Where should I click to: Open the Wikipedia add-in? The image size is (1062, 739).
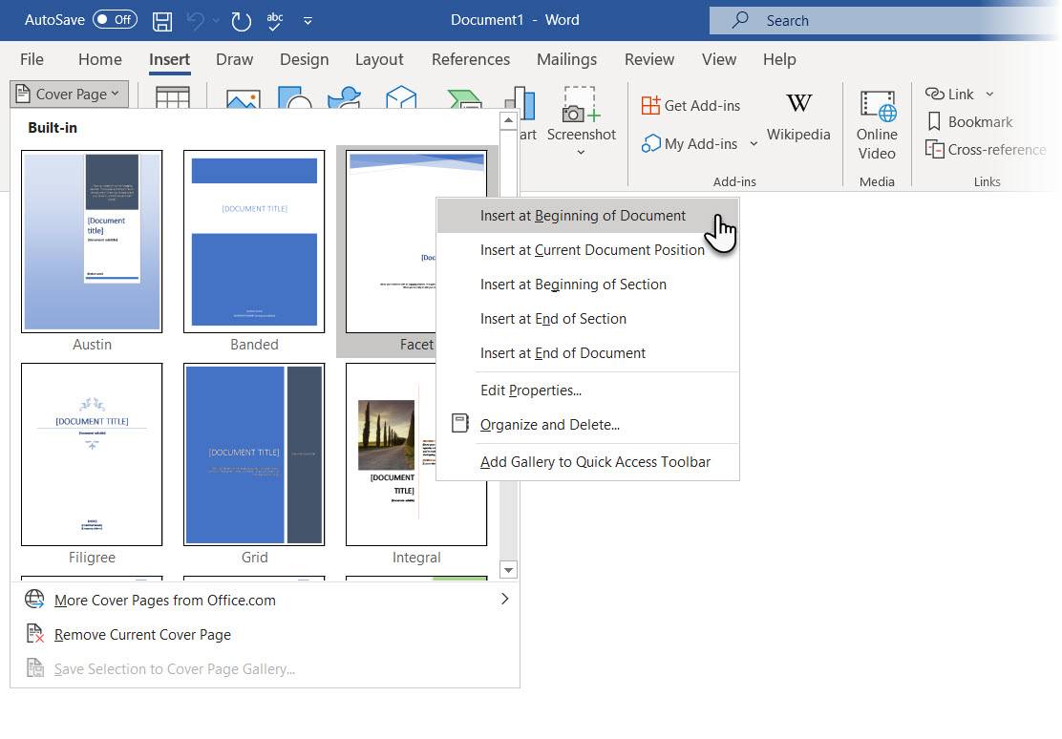click(x=797, y=117)
